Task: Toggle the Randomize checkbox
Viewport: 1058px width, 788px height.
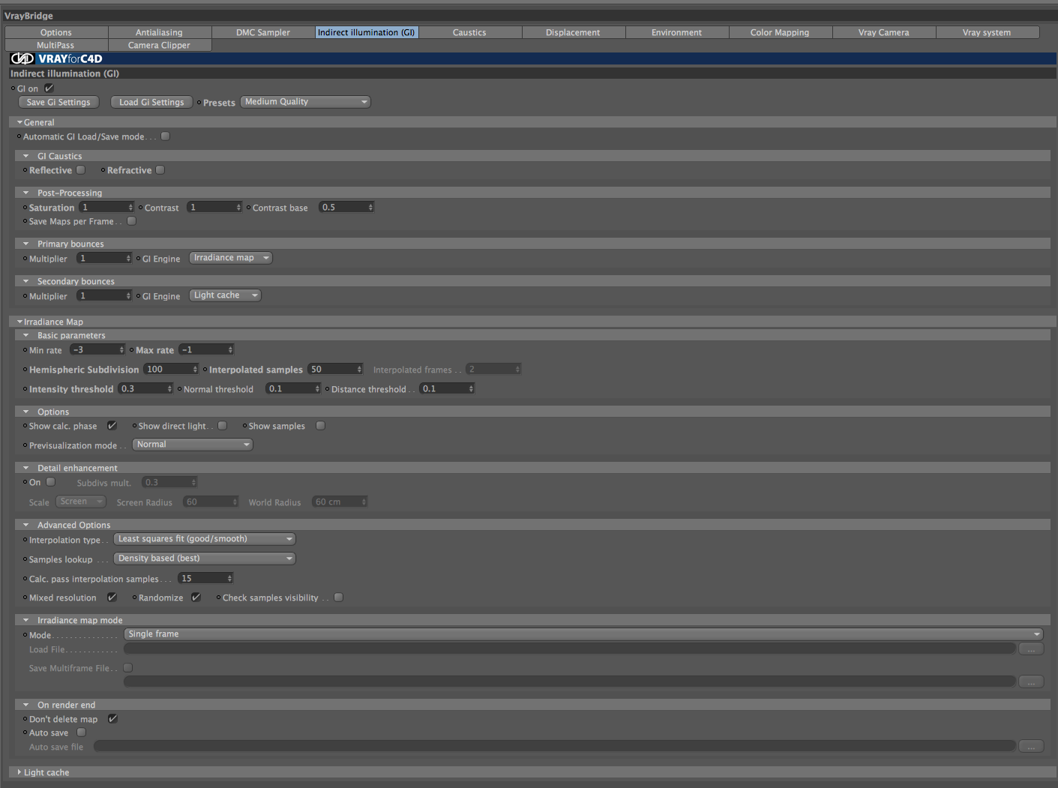Action: pyautogui.click(x=196, y=598)
